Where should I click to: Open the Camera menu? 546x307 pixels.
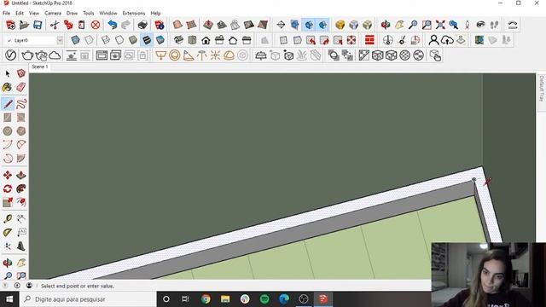click(x=53, y=14)
